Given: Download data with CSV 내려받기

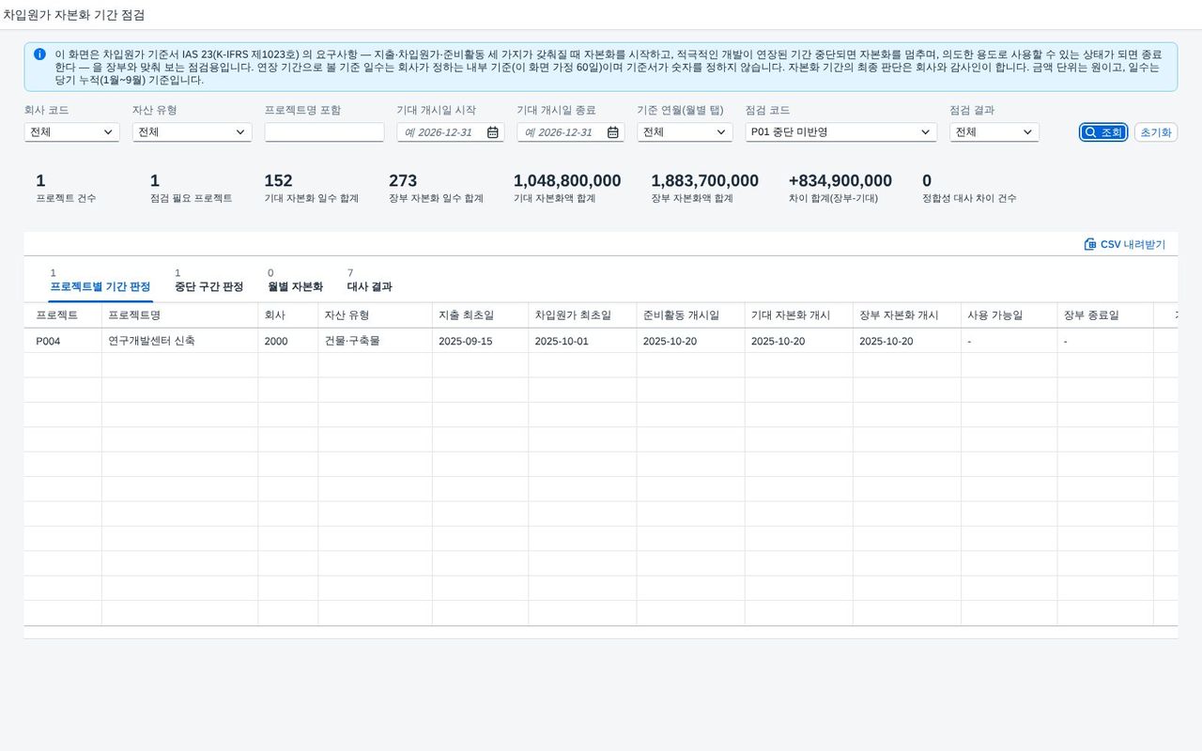Looking at the screenshot, I should click(x=1125, y=244).
